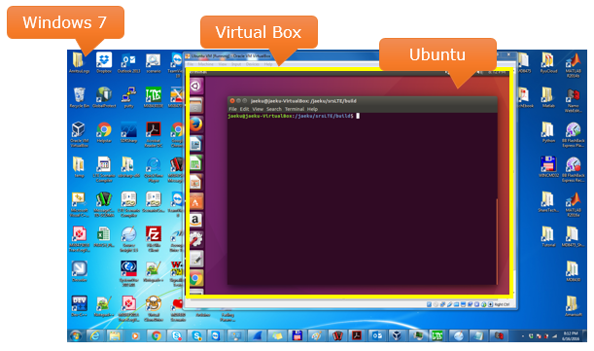
Task: Open LibreOffice Writer in the launcher
Action: 195,144
